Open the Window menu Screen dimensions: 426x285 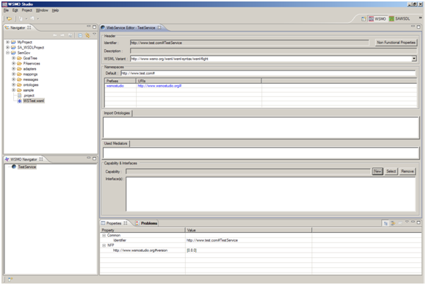(42, 10)
